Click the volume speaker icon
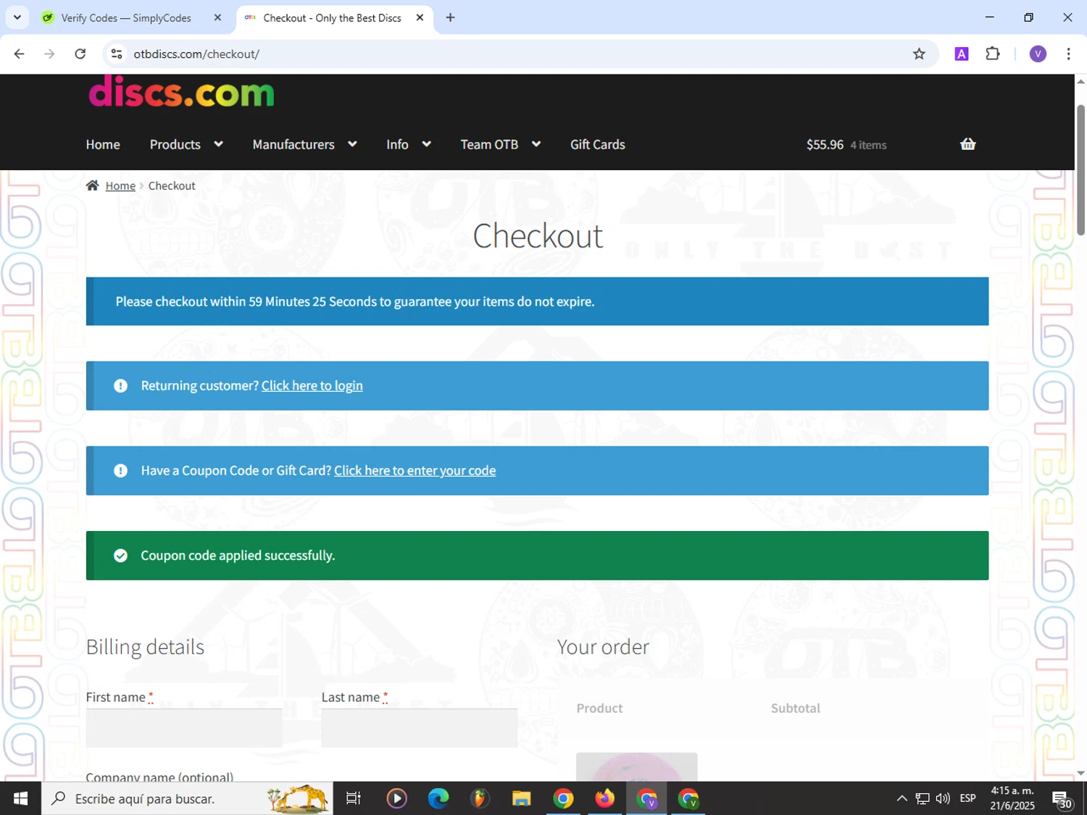Image resolution: width=1087 pixels, height=815 pixels. (x=943, y=798)
